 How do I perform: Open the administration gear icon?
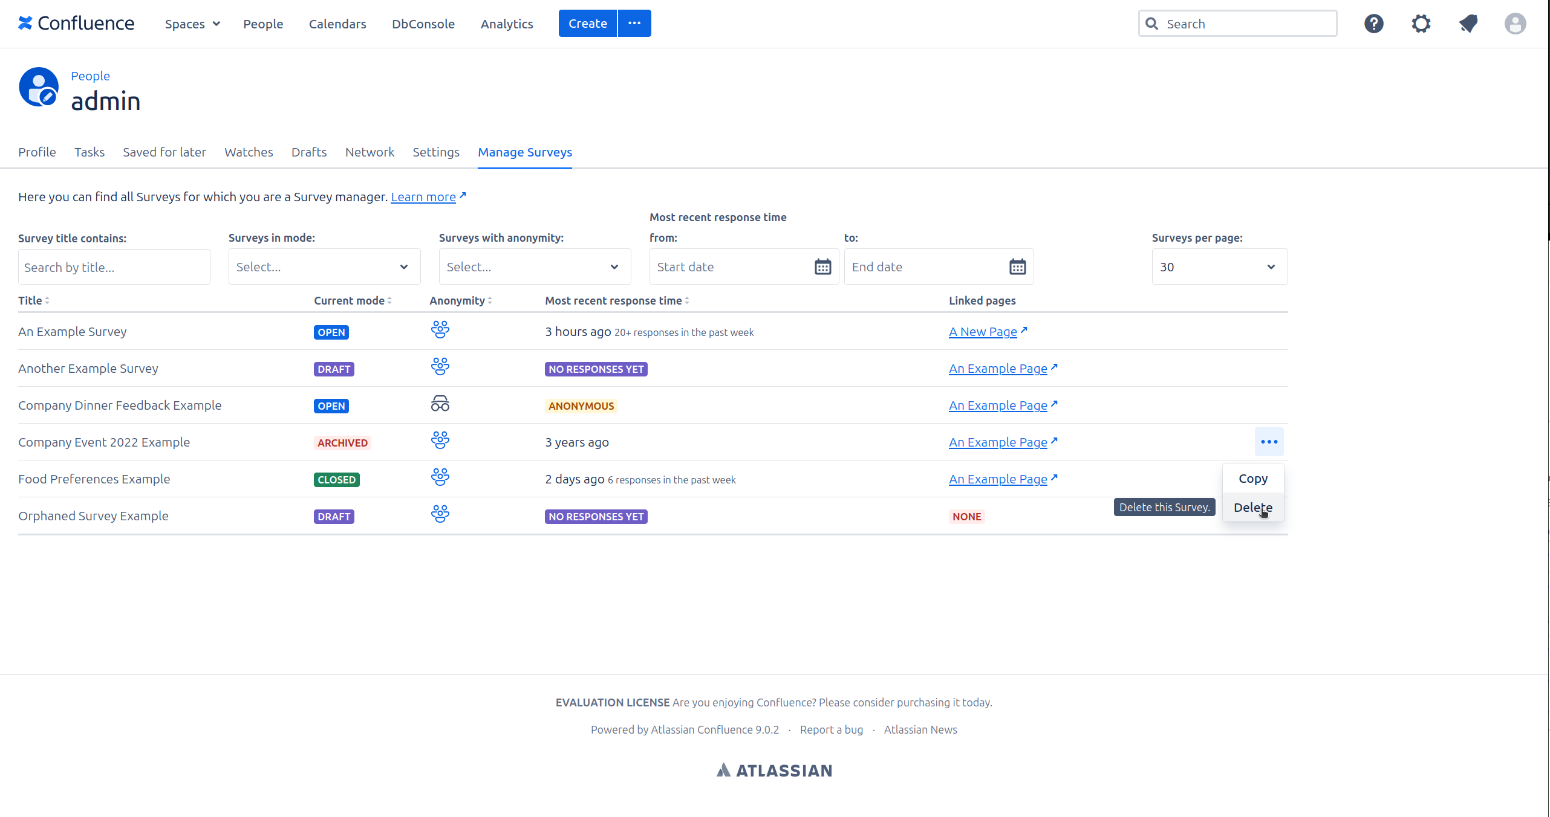[x=1421, y=24]
